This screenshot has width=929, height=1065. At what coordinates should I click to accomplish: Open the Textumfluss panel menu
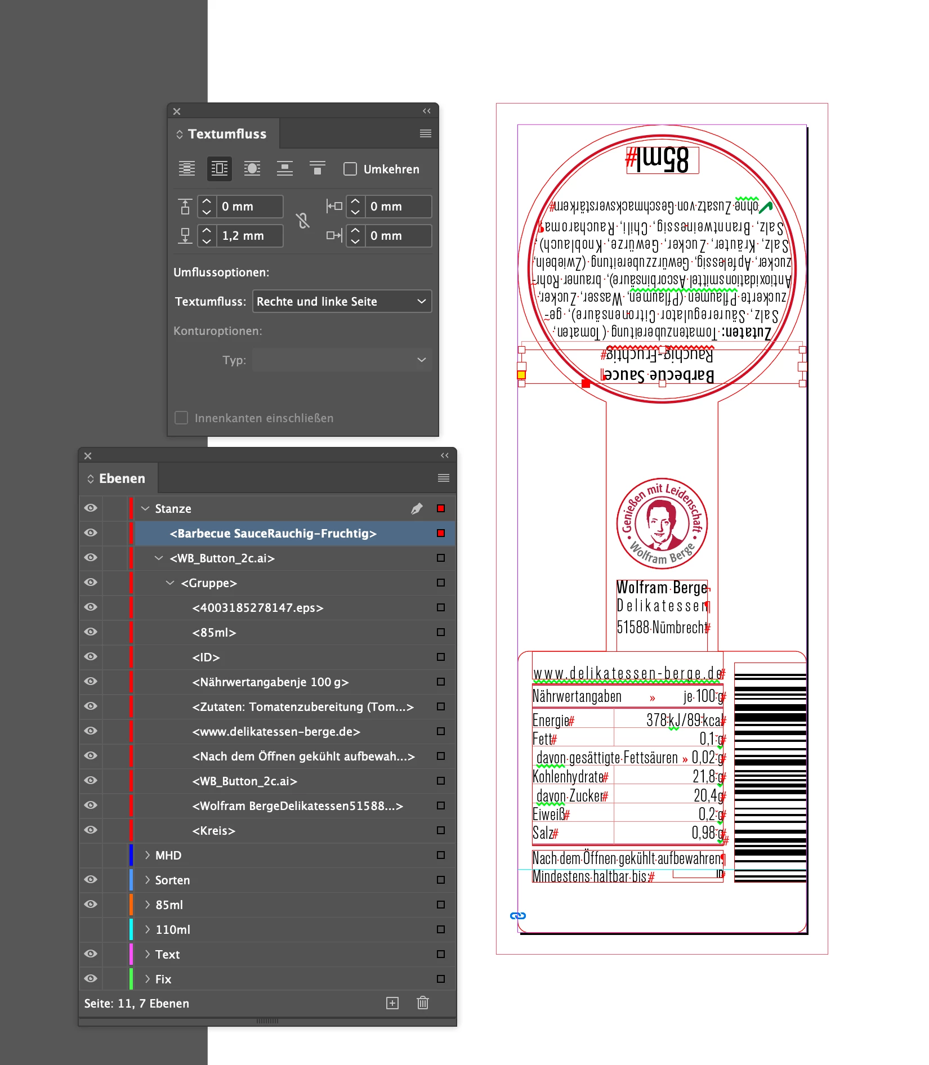(426, 133)
